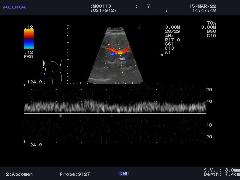
Task: Select the 2:Abdomen preset label
Action: (19, 174)
